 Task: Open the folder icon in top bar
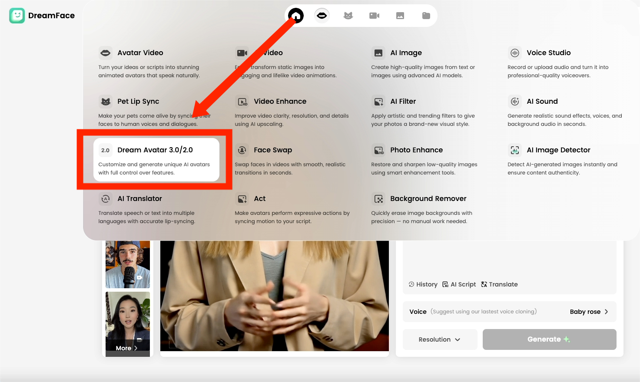(x=426, y=16)
